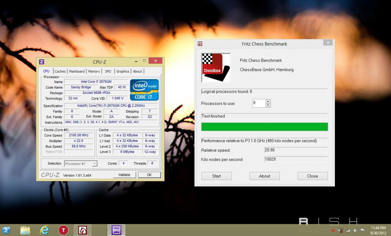
Task: Click the disabled maximize button of CPU-Z
Action: (144, 61)
